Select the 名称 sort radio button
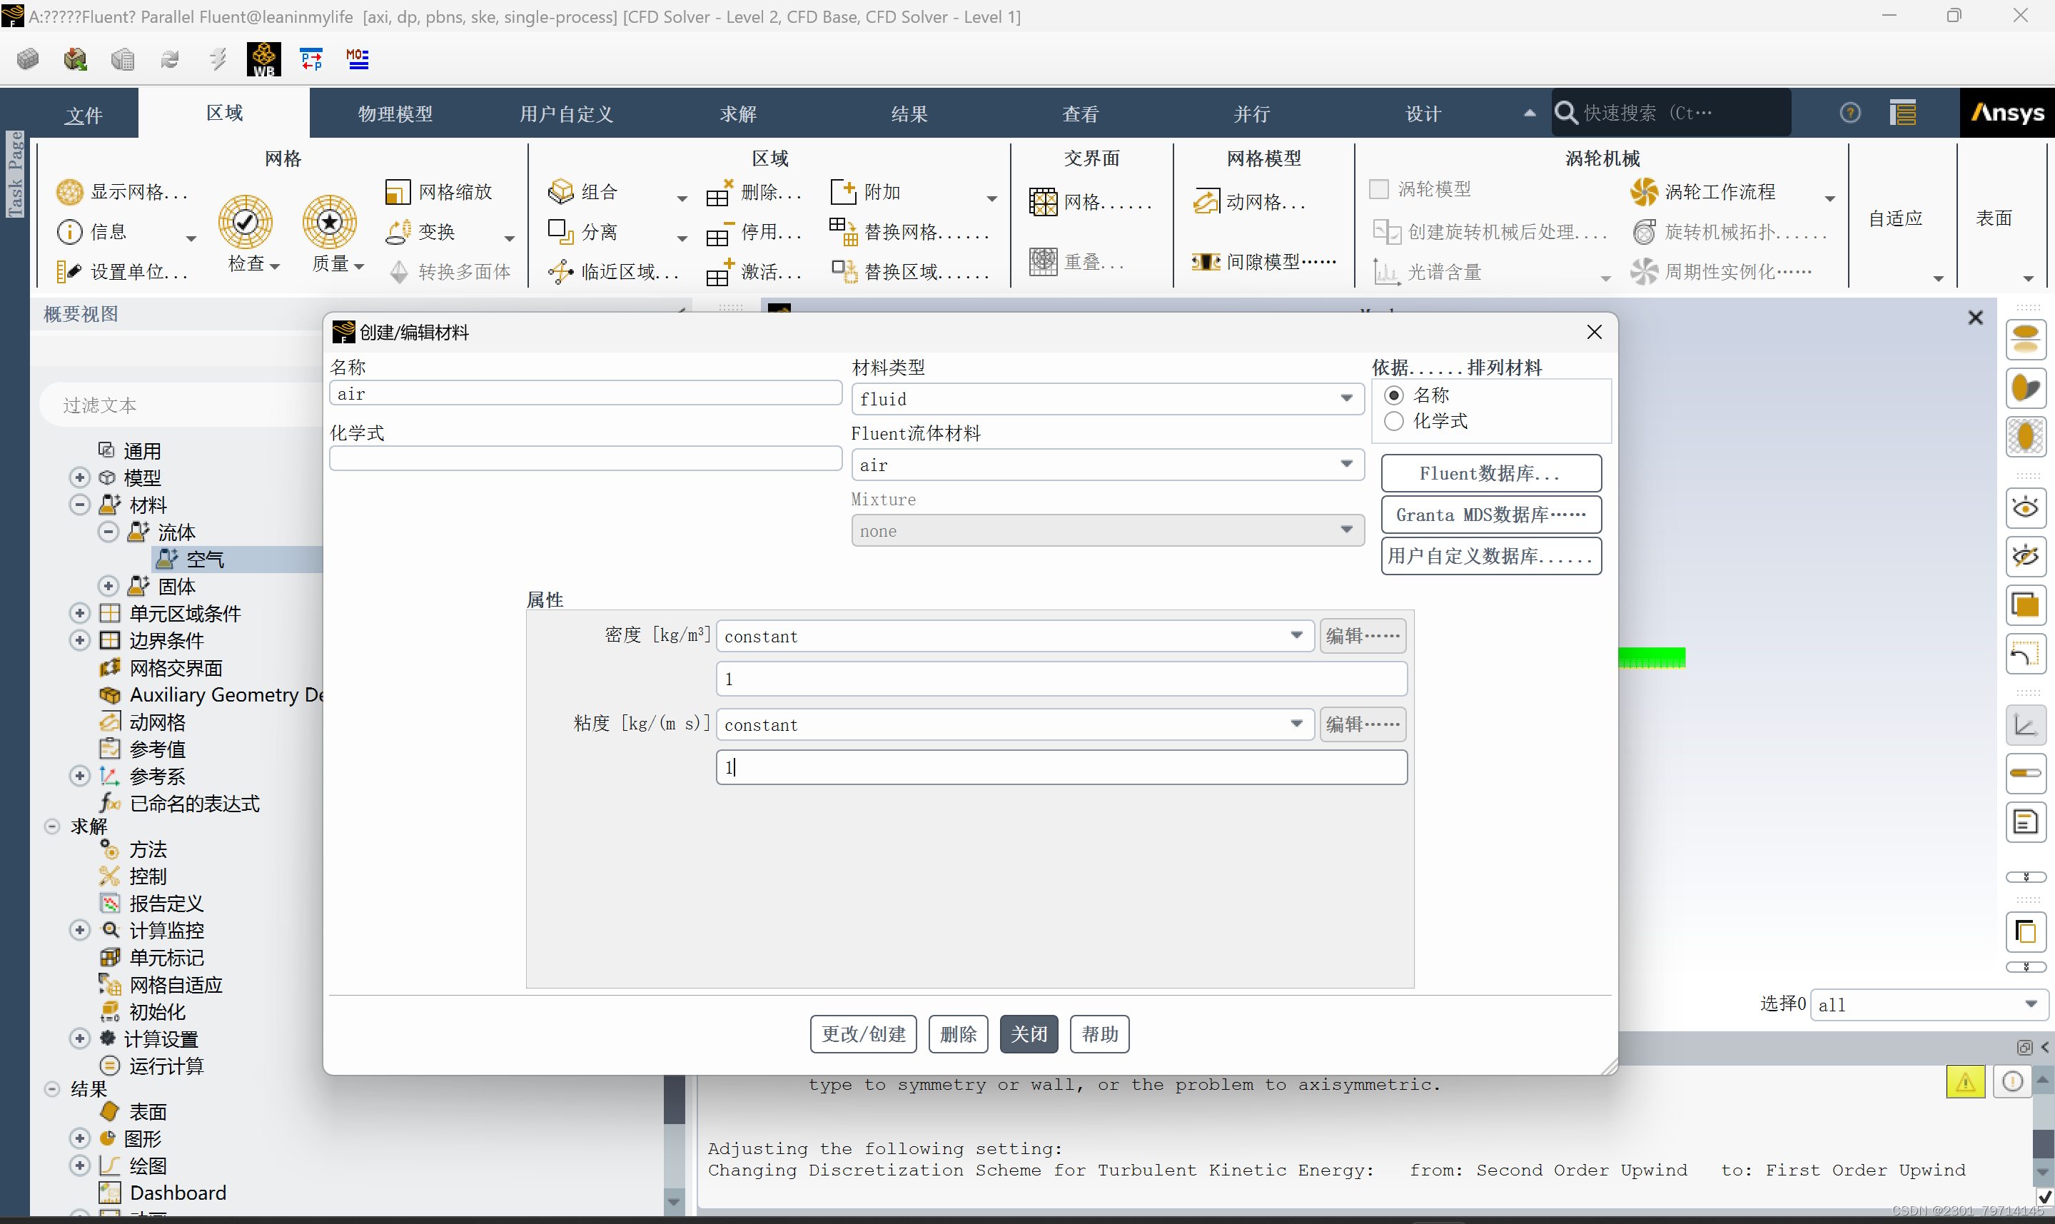This screenshot has height=1224, width=2055. 1393,395
